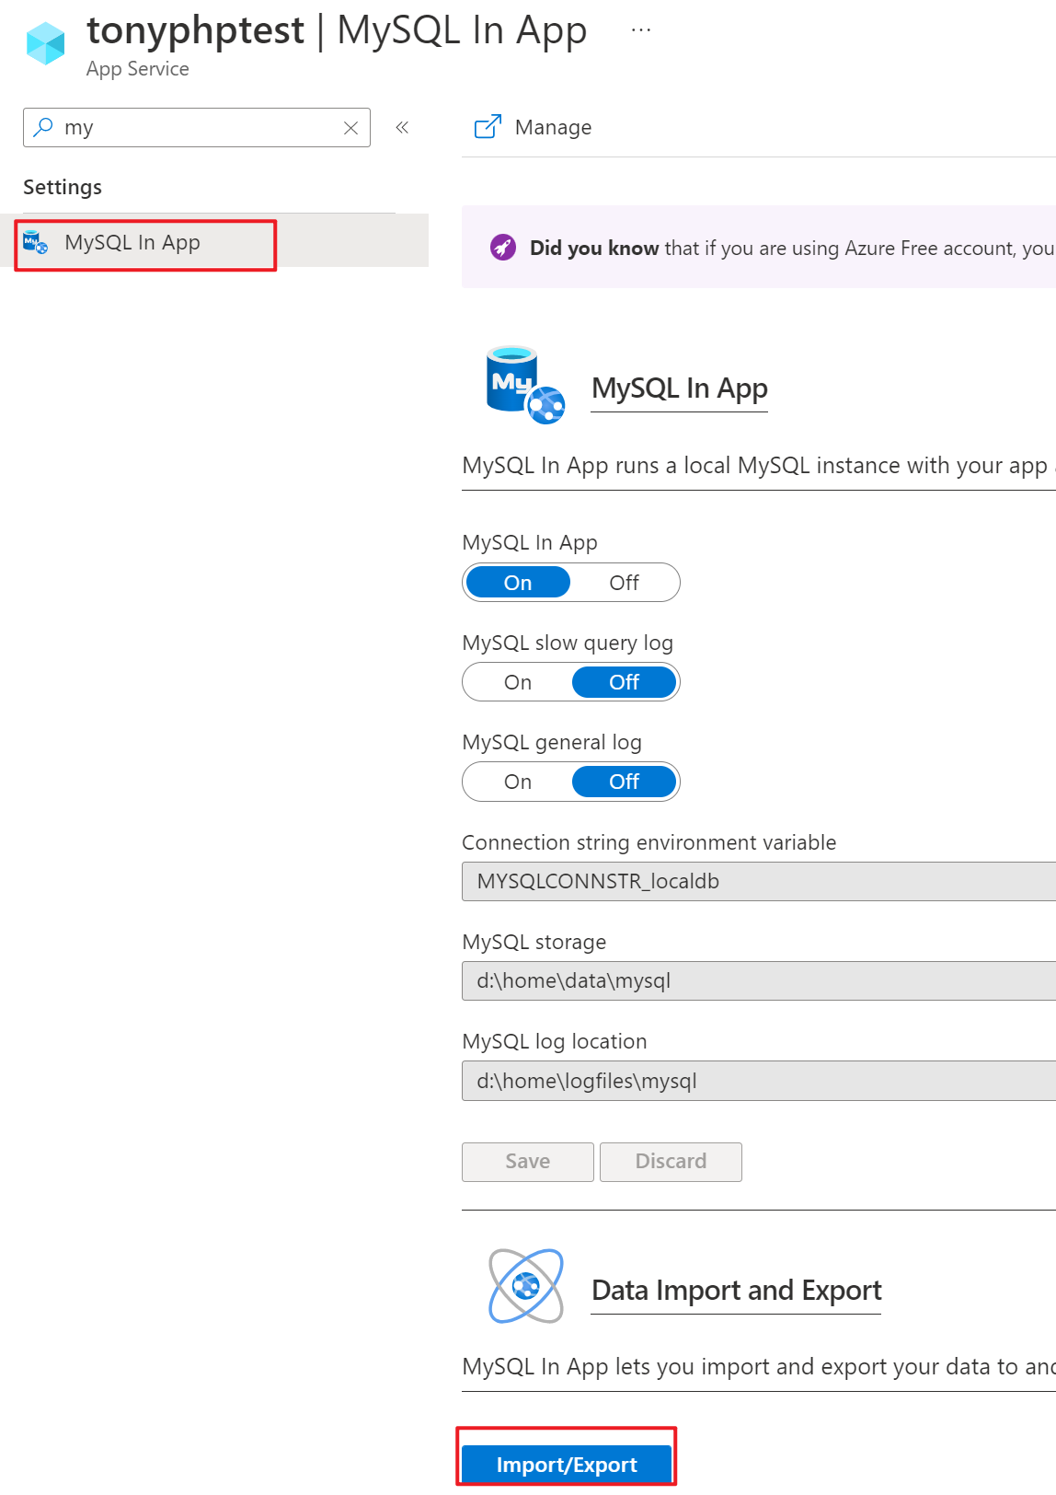
Task: Click the search magnifier icon
Action: coord(42,127)
